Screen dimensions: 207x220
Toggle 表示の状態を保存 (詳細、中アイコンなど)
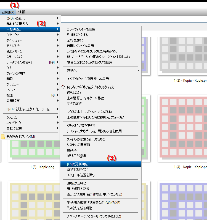[x=100, y=194]
